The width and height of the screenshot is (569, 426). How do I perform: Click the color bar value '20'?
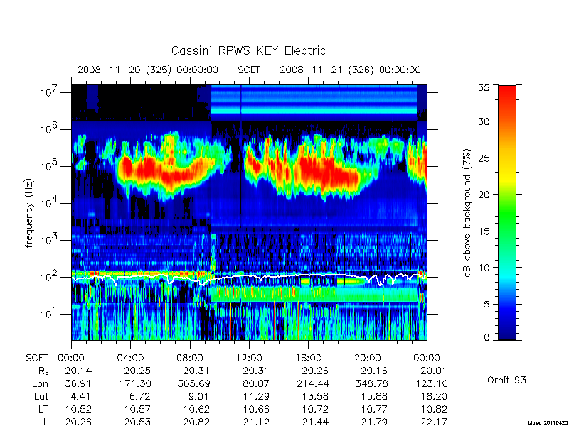pyautogui.click(x=484, y=195)
